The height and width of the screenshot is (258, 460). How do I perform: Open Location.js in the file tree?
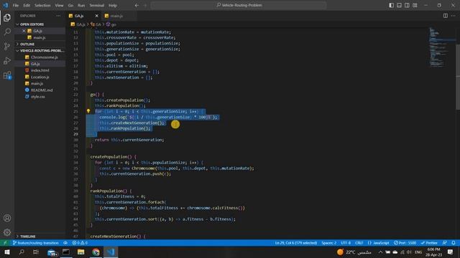[x=40, y=77]
